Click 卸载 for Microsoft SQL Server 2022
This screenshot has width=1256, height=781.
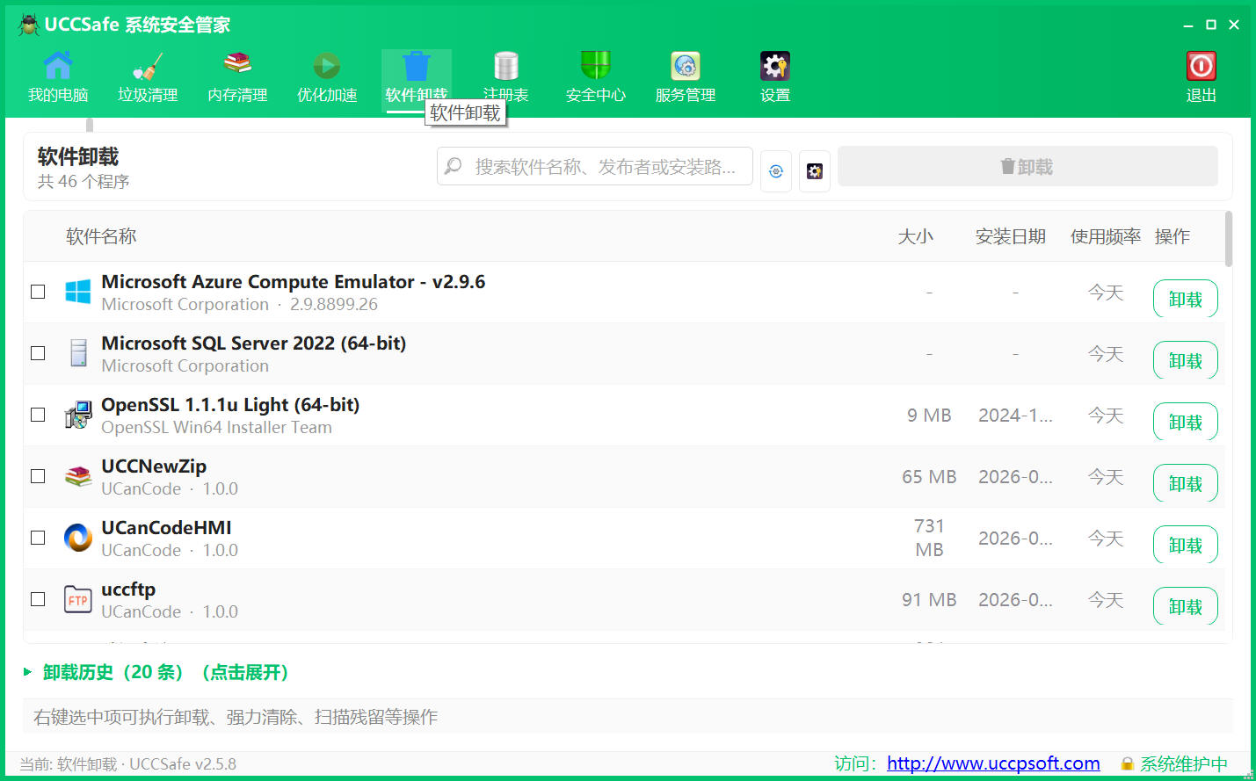tap(1186, 360)
